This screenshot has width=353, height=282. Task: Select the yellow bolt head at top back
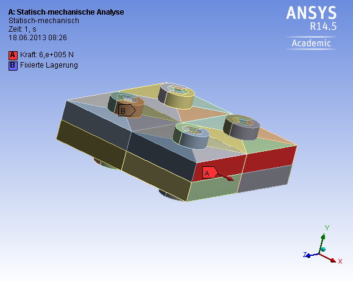tap(176, 96)
